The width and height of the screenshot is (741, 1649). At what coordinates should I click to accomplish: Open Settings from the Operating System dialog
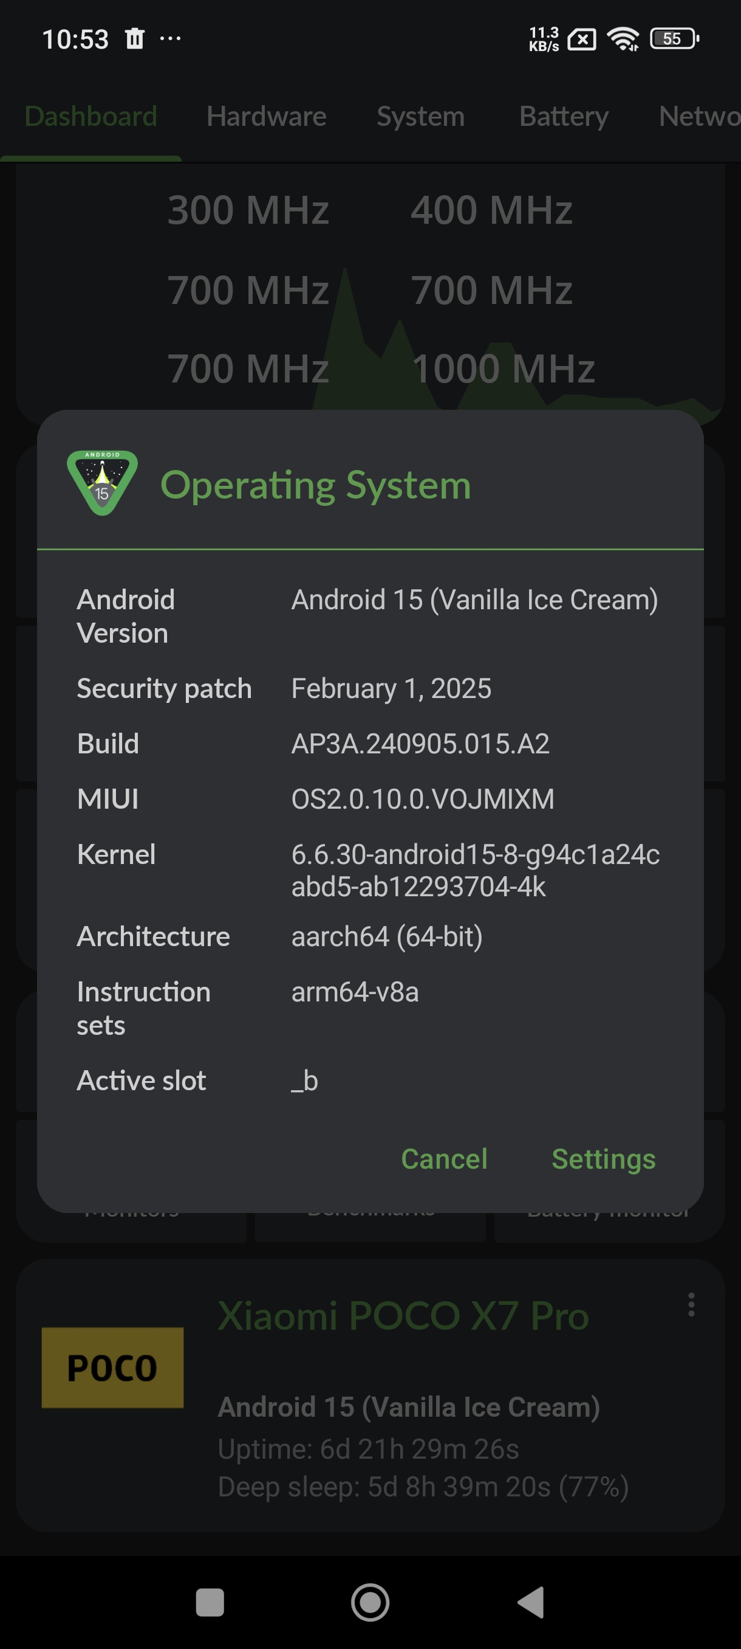[x=603, y=1159]
